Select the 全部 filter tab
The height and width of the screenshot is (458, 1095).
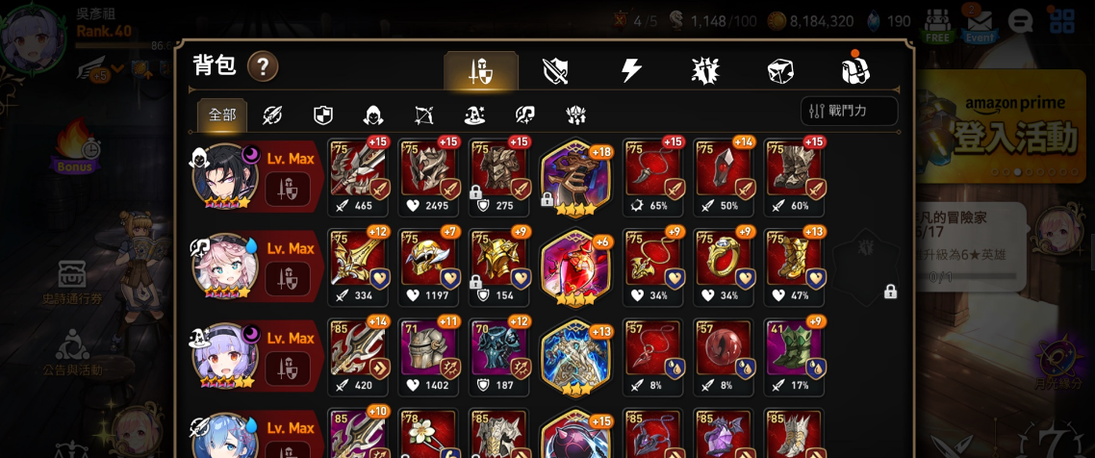(x=222, y=115)
